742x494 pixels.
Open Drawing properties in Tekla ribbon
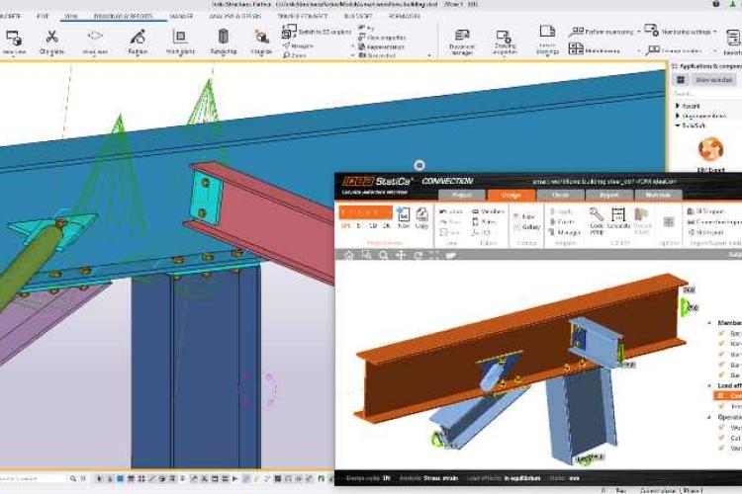(x=504, y=36)
